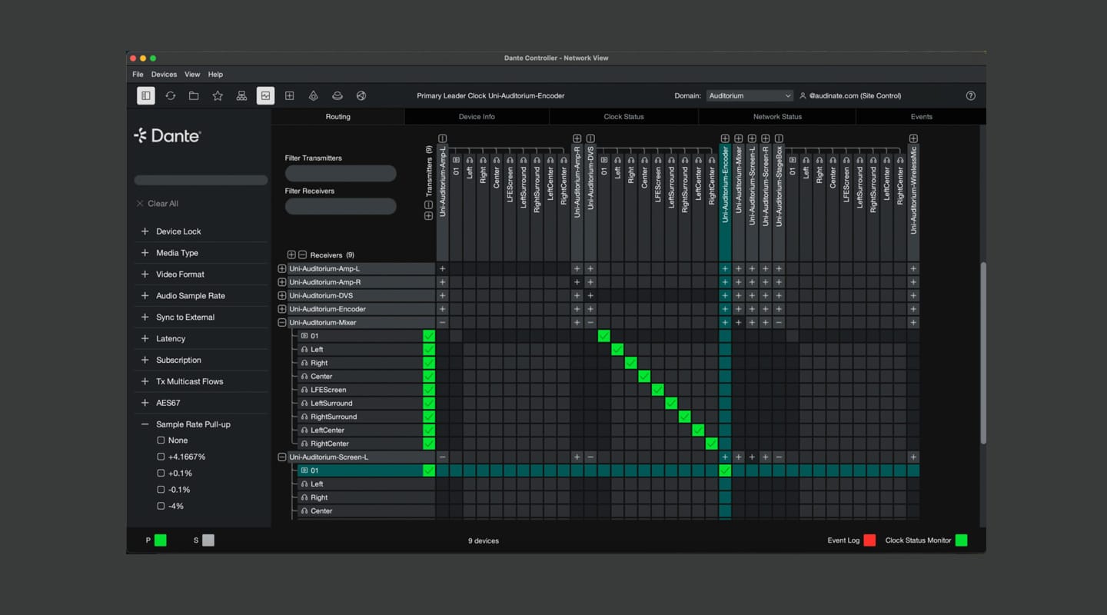This screenshot has width=1107, height=615.
Task: Collapse the Uni-Auditorium-Mixer receiver row
Action: (x=281, y=323)
